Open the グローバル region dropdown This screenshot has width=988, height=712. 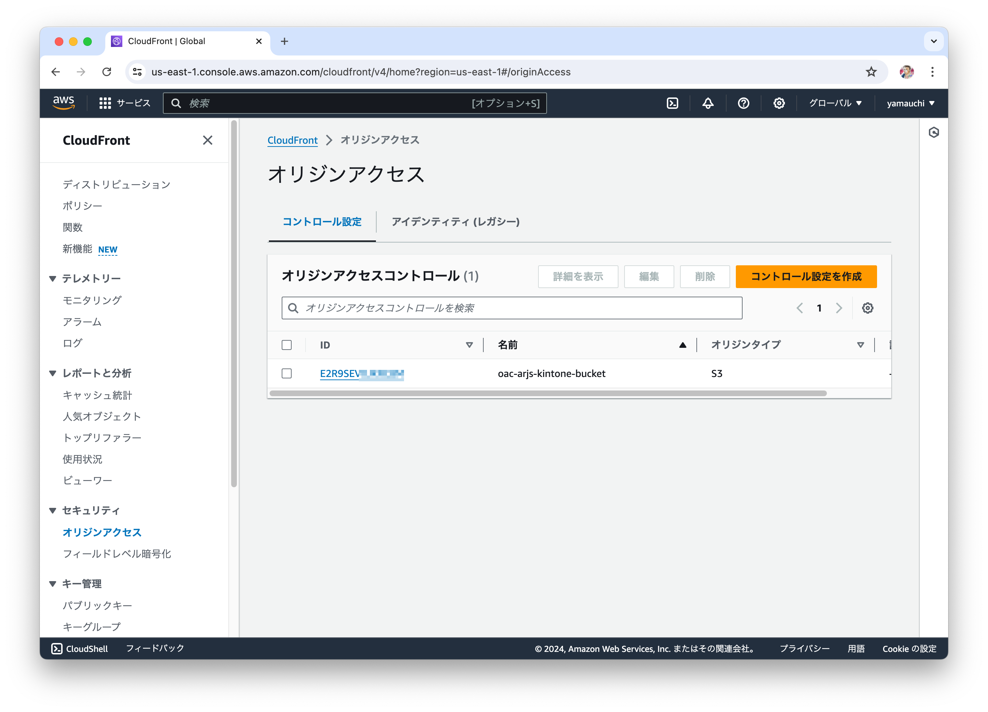pyautogui.click(x=835, y=103)
